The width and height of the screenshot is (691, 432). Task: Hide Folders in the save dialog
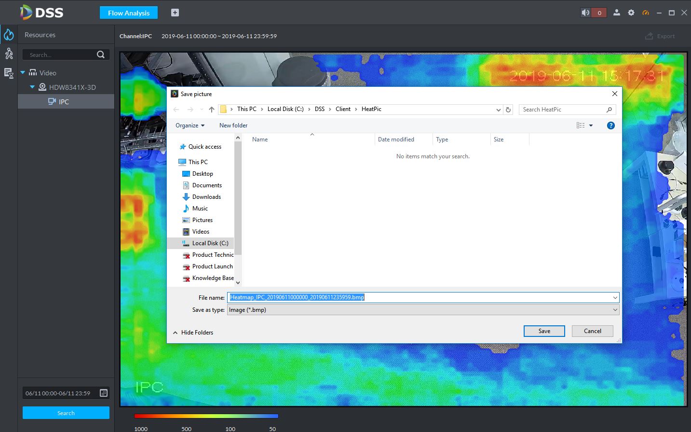coord(193,333)
